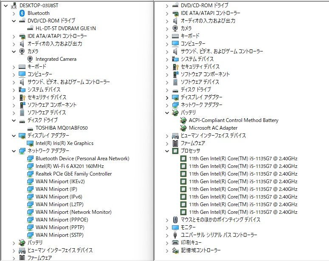Select right-pane ソフトウェア デバイス label
This screenshot has width=329, height=261.
[200, 82]
